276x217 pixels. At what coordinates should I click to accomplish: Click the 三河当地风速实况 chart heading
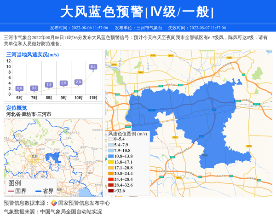[x=31, y=54]
